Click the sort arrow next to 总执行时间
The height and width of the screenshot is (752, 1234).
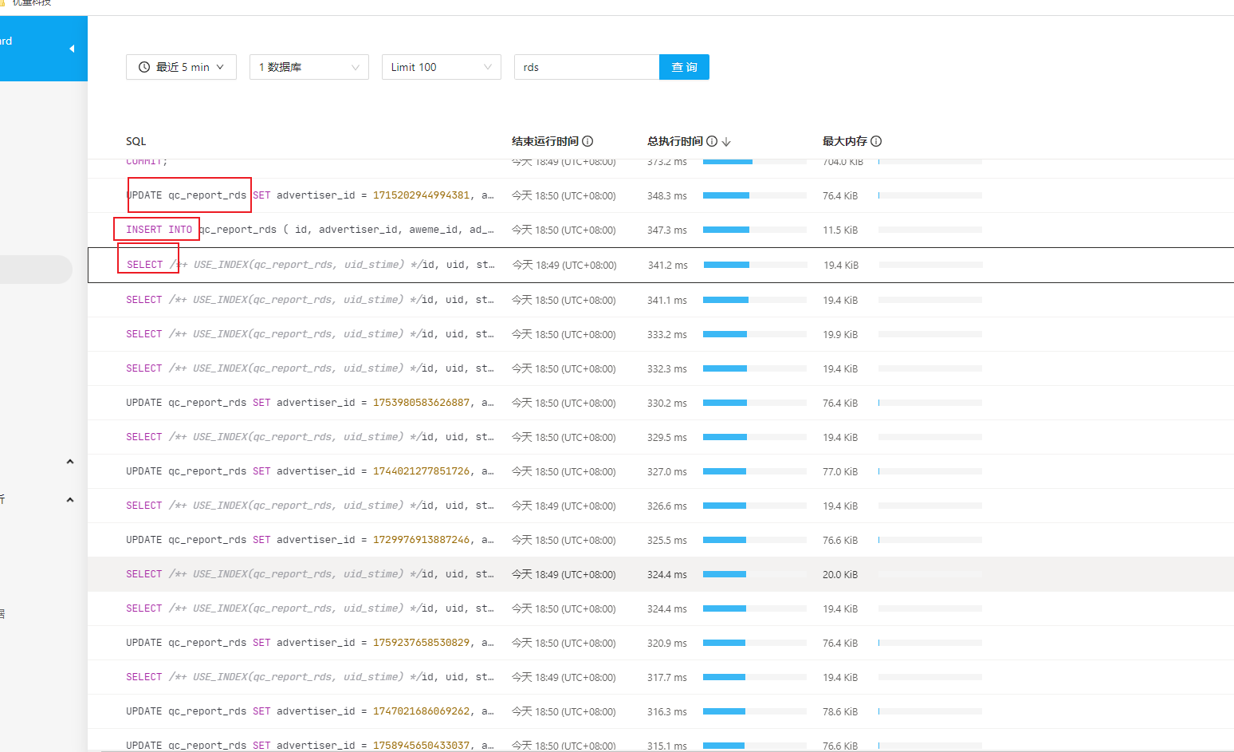tap(726, 141)
